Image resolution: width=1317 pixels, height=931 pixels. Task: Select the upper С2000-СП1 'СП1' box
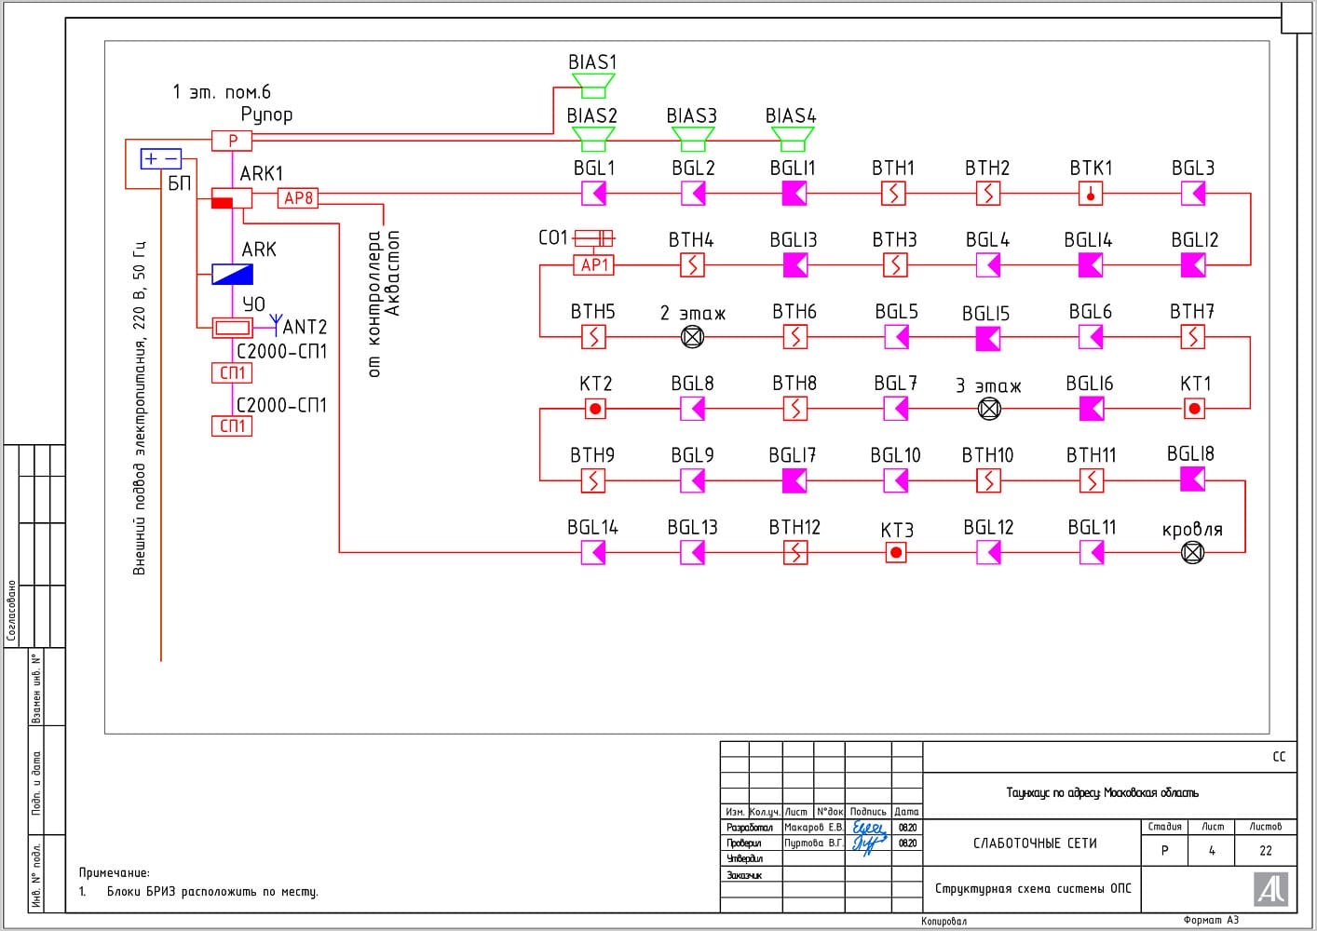[232, 373]
